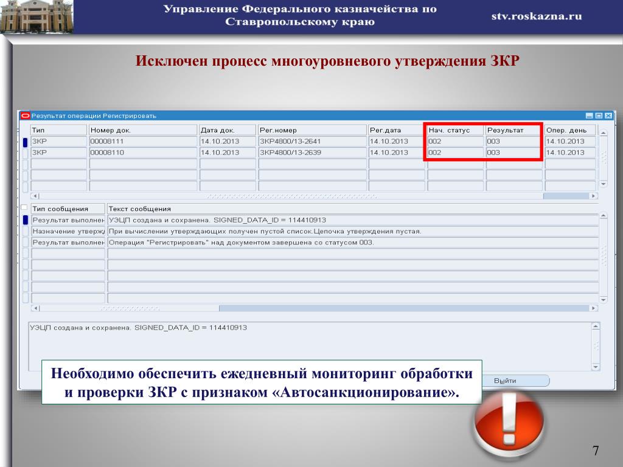Click message При вычислении утверждающих получен пустой список

point(353,231)
